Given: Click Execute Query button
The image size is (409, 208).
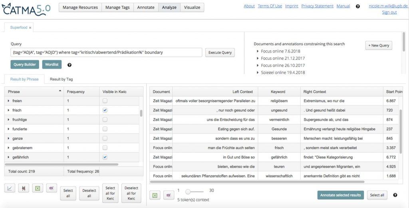Looking at the screenshot, I should (220, 52).
